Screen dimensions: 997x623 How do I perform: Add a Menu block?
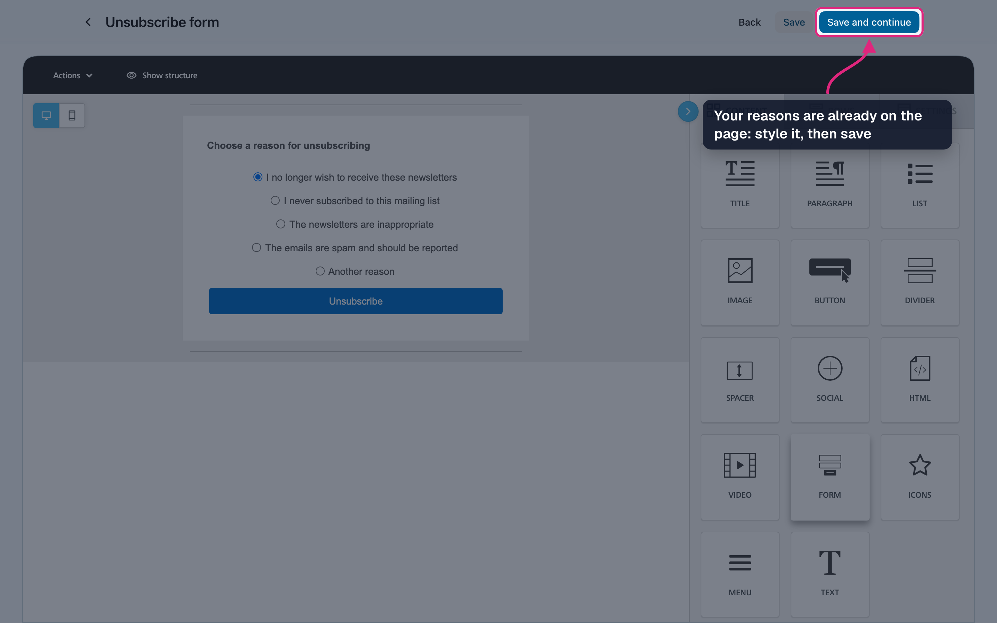pos(739,575)
